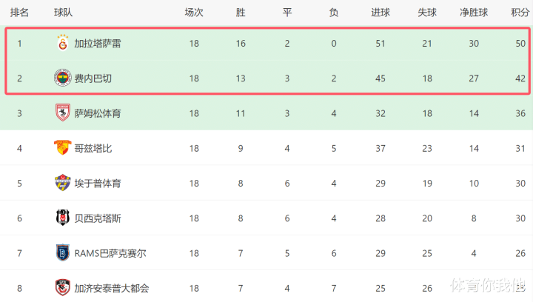
Task: Click the 排名 column header
Action: (x=19, y=13)
